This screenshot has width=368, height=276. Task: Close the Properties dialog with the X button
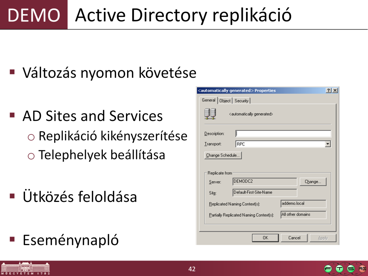pos(335,90)
